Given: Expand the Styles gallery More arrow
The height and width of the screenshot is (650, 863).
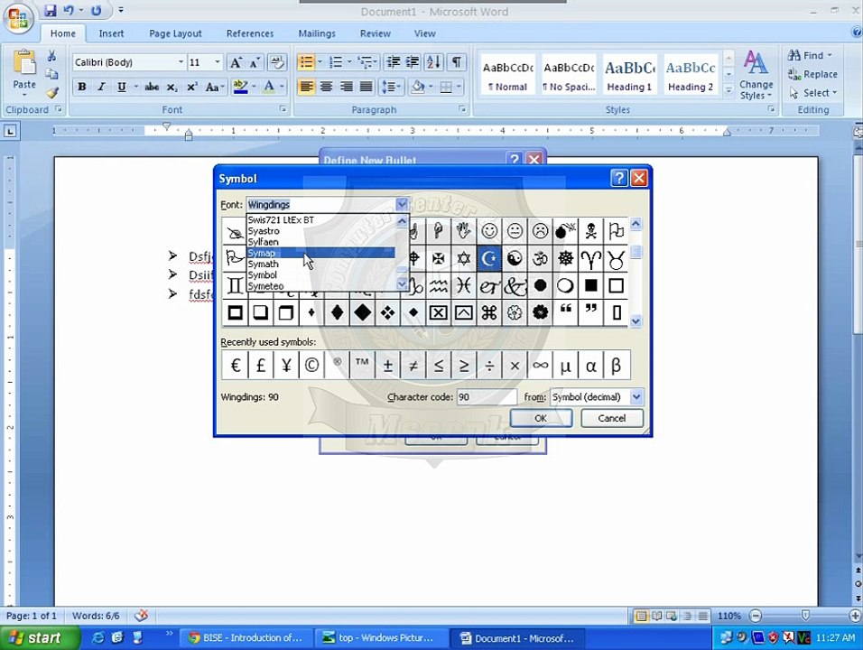Looking at the screenshot, I should click(x=728, y=91).
